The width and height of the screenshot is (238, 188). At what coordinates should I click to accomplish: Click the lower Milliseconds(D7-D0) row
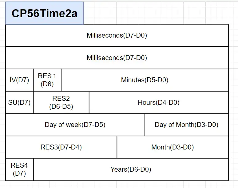click(x=117, y=58)
